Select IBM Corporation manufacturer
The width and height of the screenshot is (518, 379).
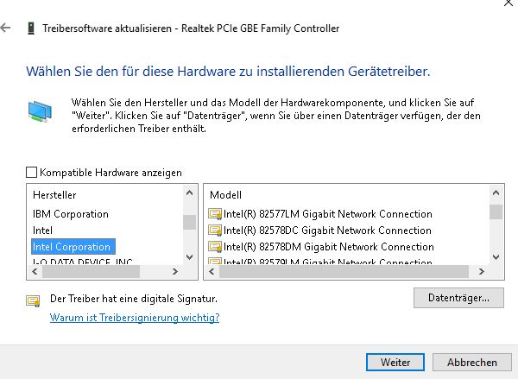coord(71,214)
